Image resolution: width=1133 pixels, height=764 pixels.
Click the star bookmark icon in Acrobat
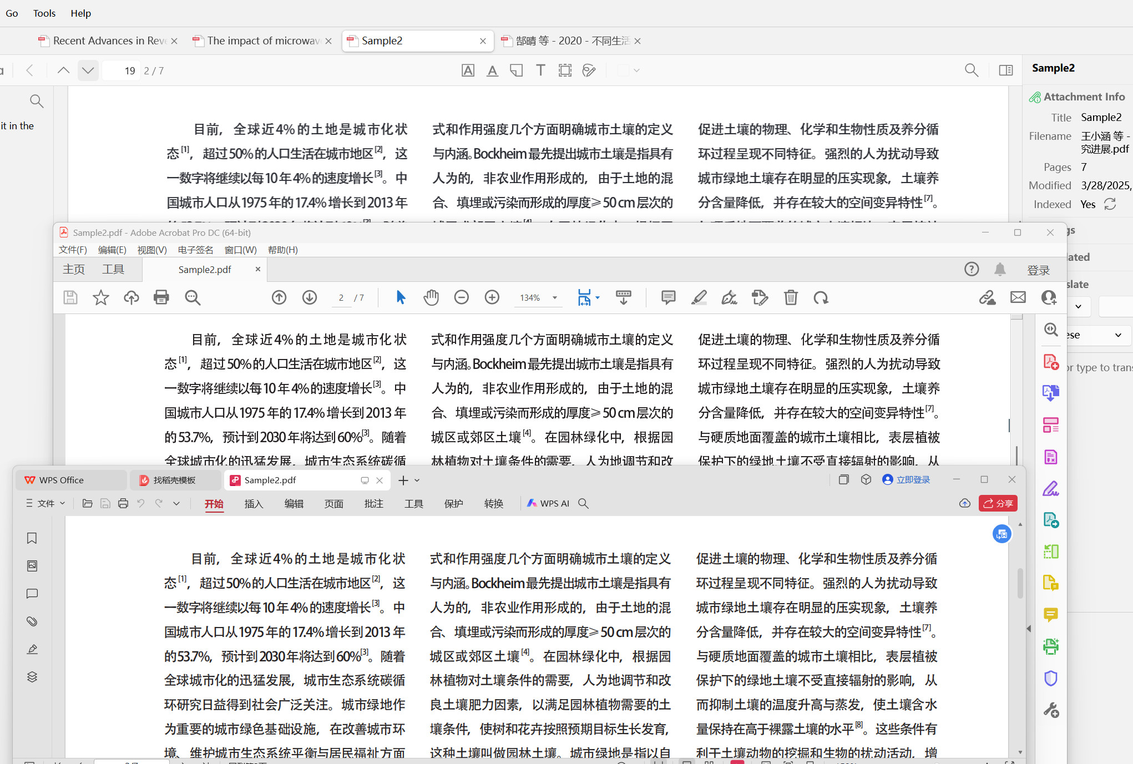point(100,297)
